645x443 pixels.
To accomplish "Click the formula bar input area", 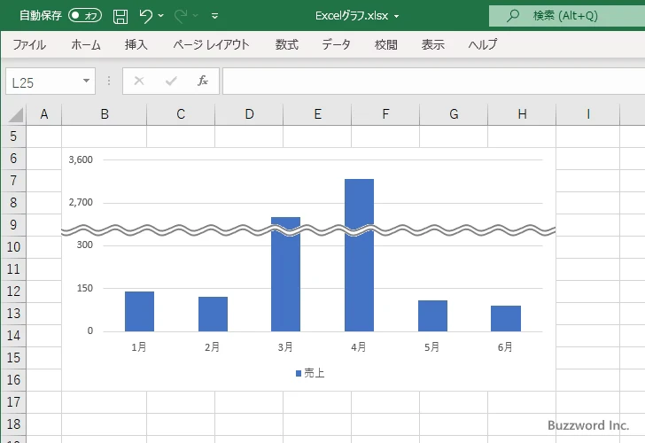I will 433,81.
